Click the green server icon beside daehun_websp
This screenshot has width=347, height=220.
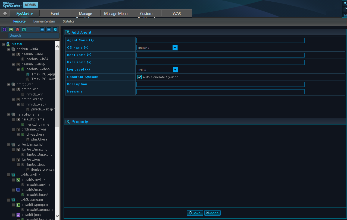click(x=23, y=69)
